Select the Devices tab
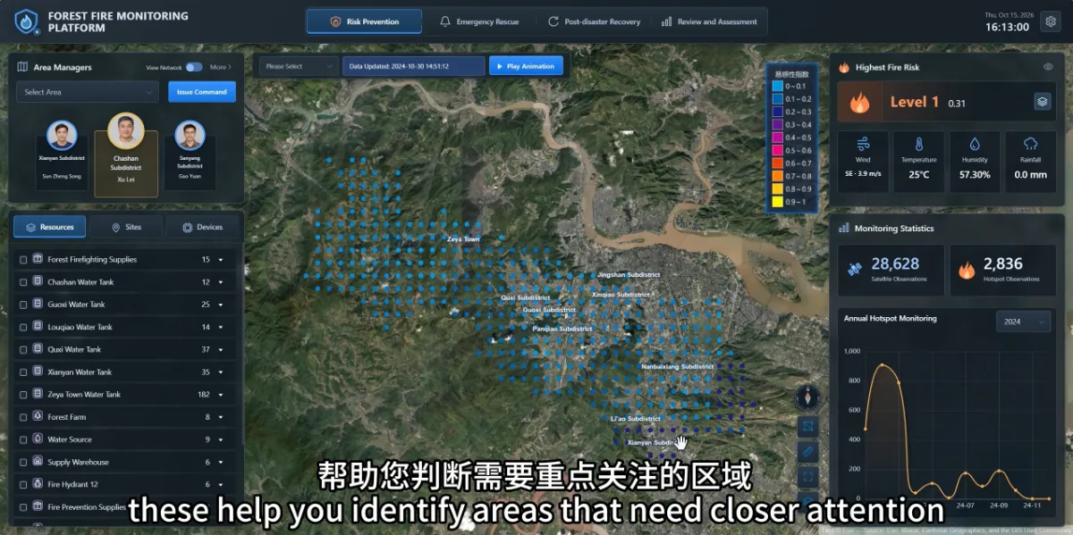Screen dimensions: 1073x535 tap(202, 227)
